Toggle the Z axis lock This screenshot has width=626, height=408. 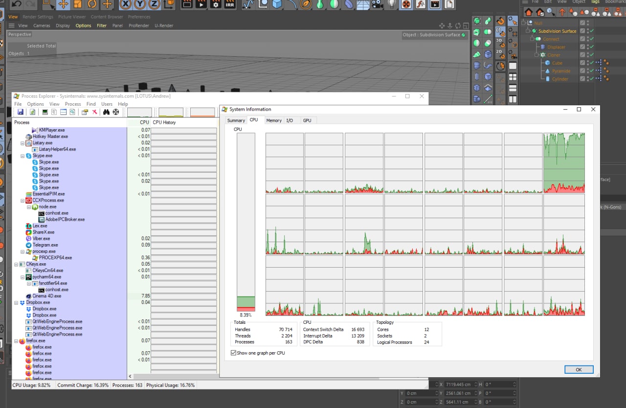coord(155,4)
